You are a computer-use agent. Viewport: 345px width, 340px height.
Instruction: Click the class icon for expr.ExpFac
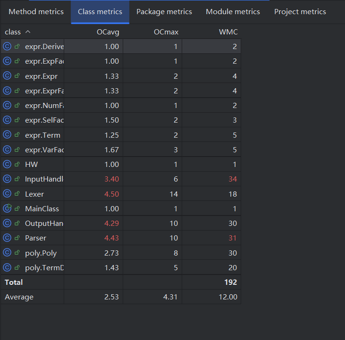click(7, 61)
